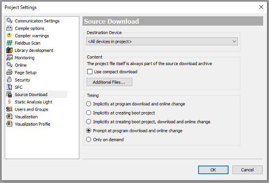This screenshot has width=269, height=183.
Task: Click the SFC icon
Action: 9,87
